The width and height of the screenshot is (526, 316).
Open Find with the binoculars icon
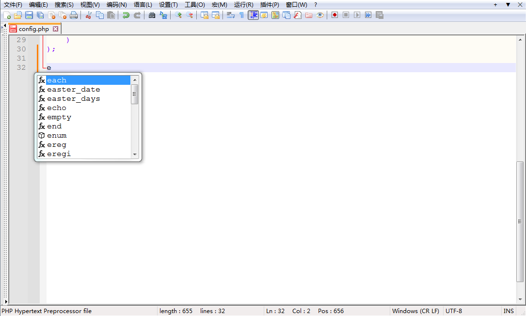coord(152,15)
